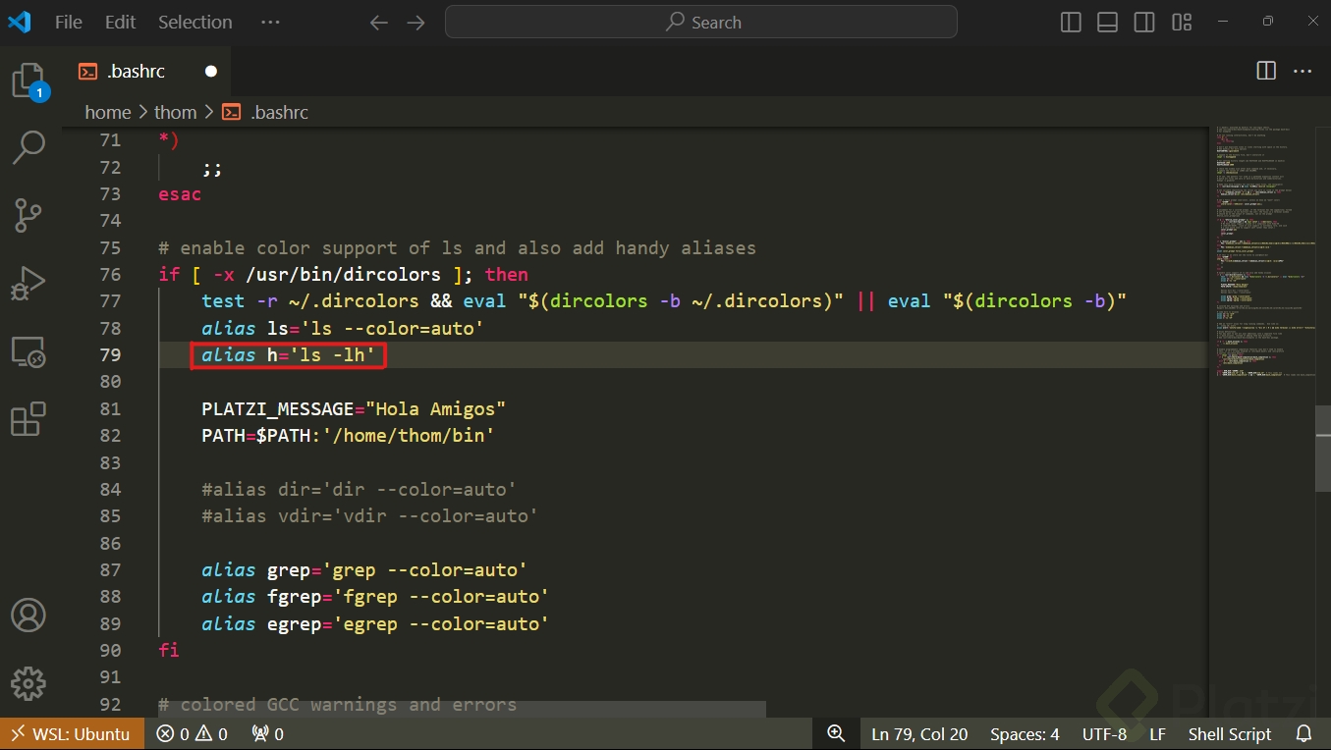This screenshot has width=1331, height=750.
Task: Open the Run and Debug view
Action: (x=28, y=283)
